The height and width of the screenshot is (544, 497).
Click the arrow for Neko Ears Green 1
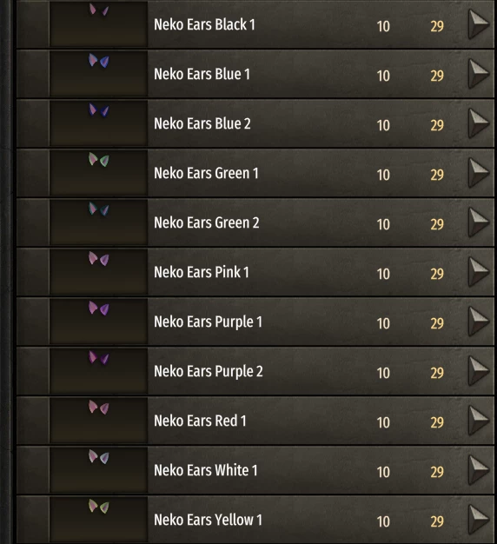(479, 173)
